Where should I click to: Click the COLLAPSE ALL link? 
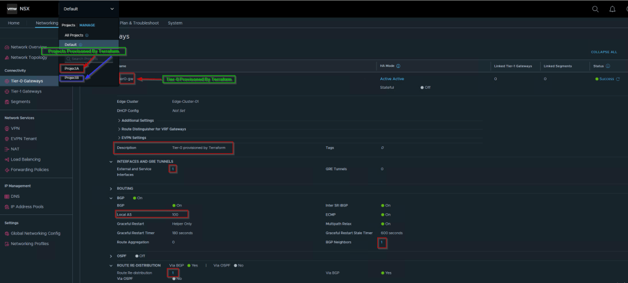tap(603, 52)
